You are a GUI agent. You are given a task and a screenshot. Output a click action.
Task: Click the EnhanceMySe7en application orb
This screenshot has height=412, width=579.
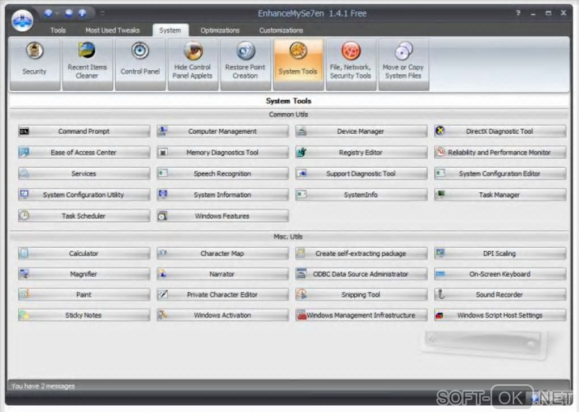point(22,20)
